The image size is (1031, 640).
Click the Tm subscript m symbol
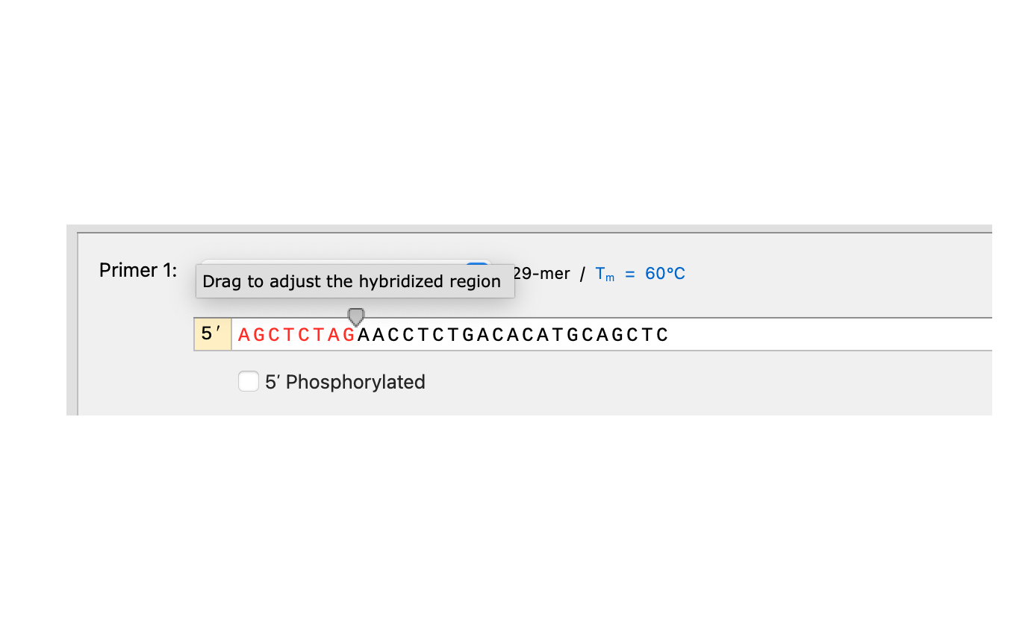(x=611, y=277)
